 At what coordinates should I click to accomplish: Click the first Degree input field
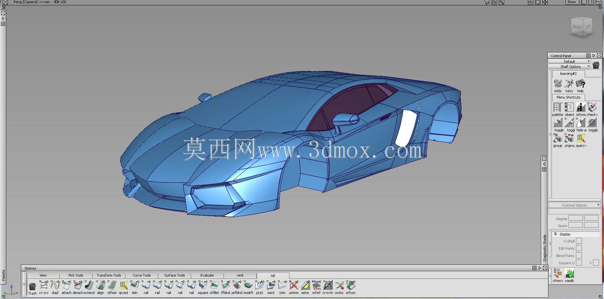click(x=575, y=218)
